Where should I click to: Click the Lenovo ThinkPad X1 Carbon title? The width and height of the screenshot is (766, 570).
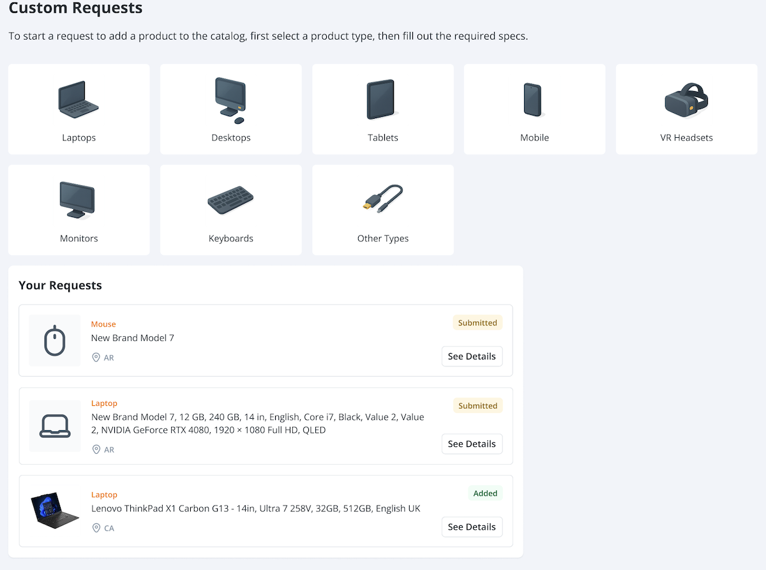tap(255, 509)
